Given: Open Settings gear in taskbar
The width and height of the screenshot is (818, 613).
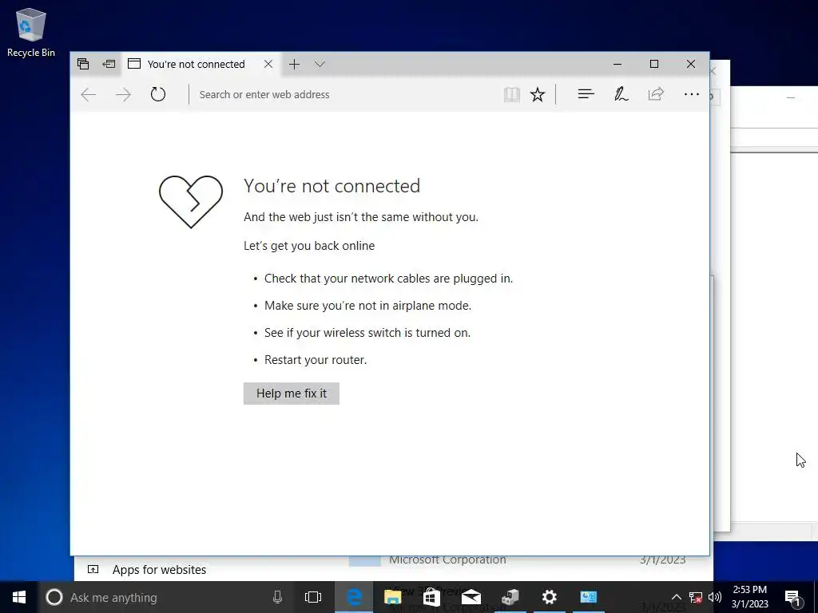Looking at the screenshot, I should [550, 597].
